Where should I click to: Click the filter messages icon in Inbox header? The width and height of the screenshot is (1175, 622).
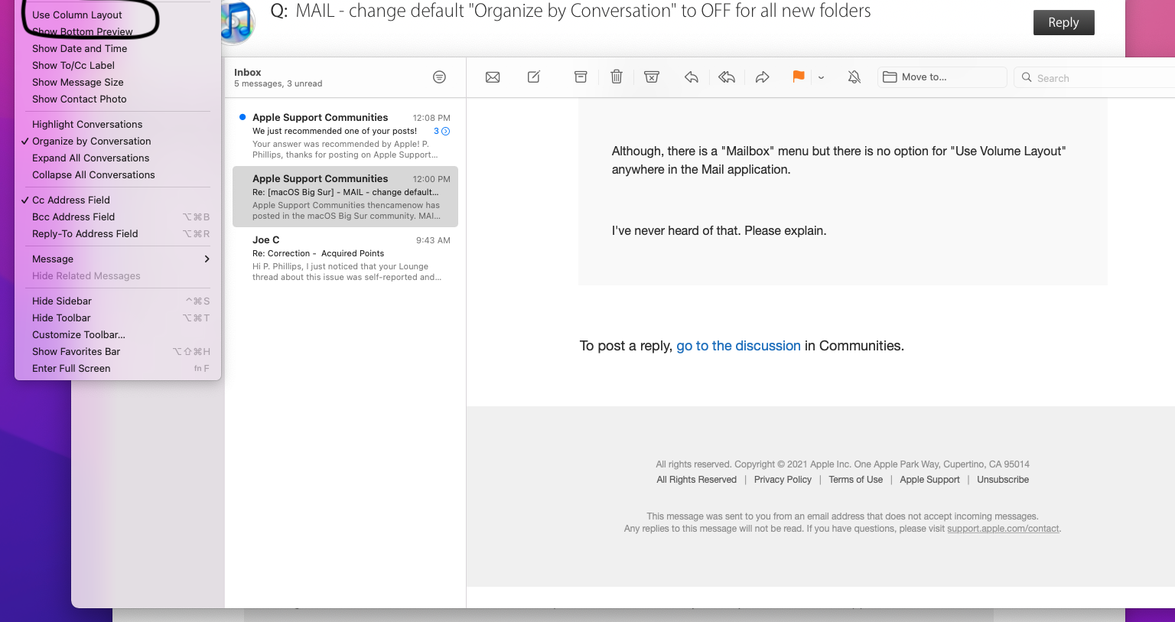click(x=439, y=77)
